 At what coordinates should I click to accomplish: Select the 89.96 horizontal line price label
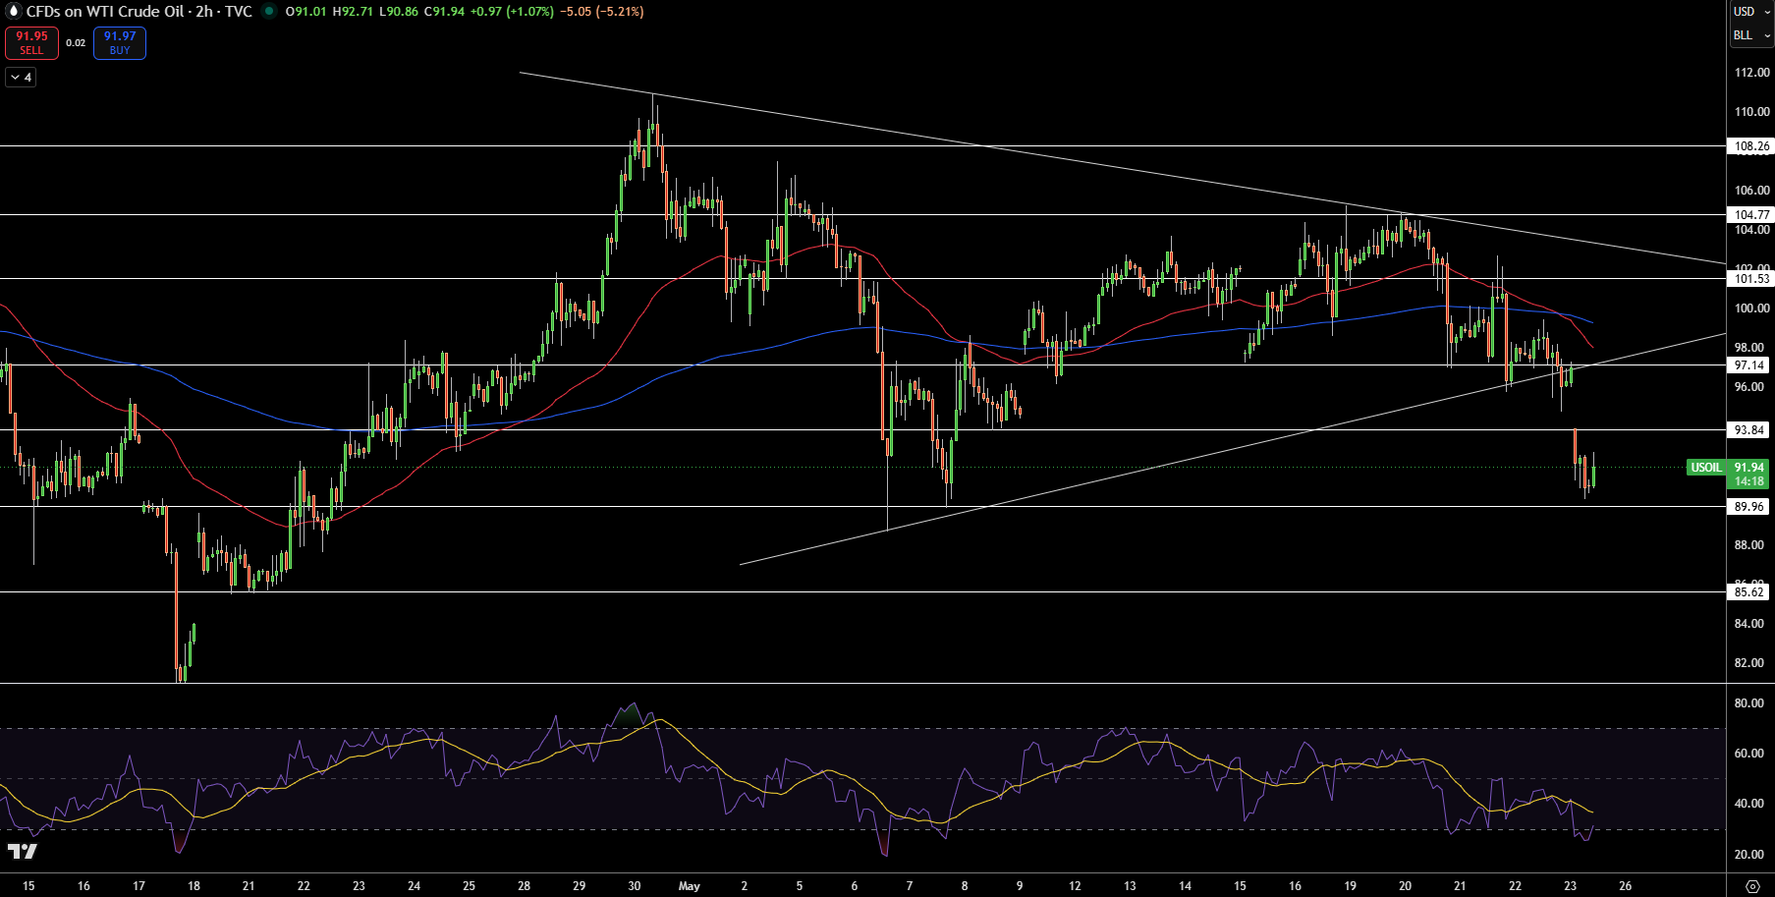pos(1748,507)
